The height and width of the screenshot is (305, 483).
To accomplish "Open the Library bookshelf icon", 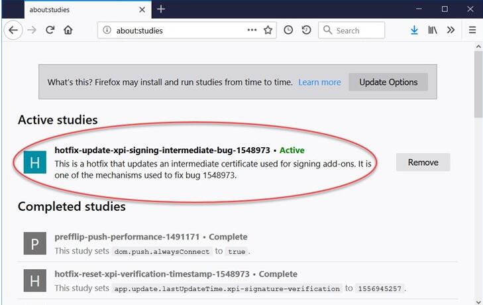I will pos(433,30).
